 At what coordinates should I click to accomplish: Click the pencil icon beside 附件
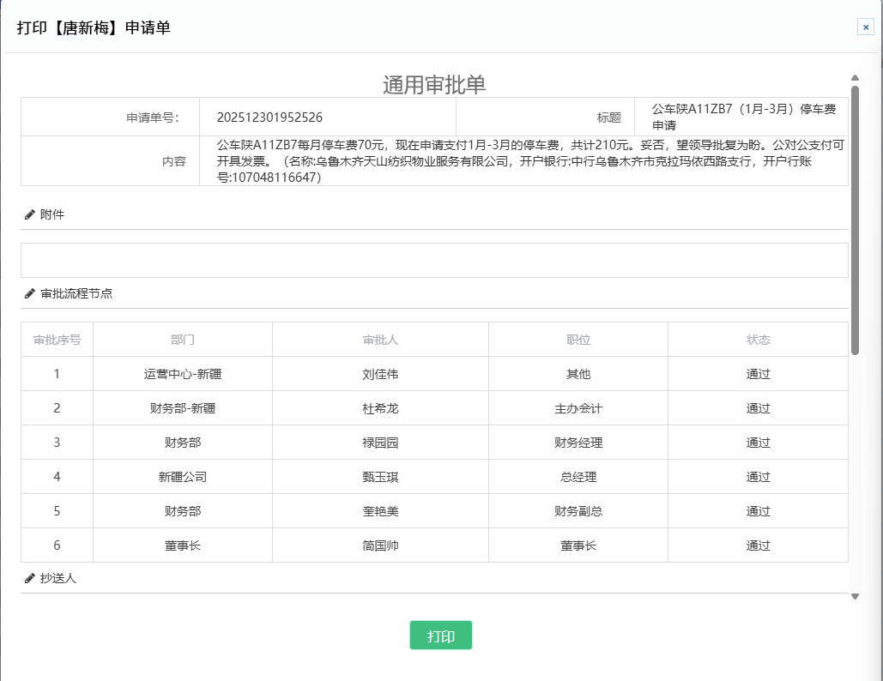pyautogui.click(x=30, y=214)
